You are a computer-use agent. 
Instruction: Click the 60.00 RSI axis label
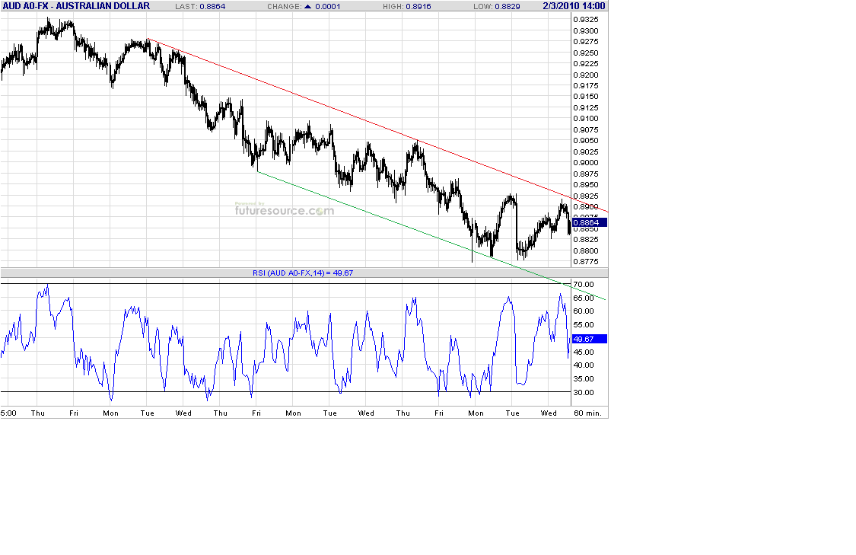tap(584, 311)
